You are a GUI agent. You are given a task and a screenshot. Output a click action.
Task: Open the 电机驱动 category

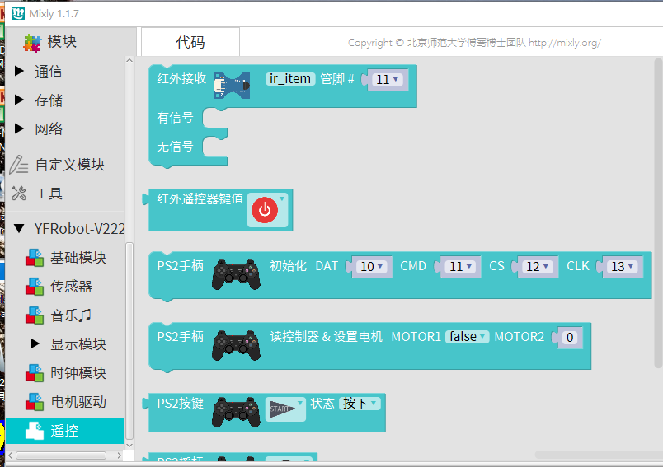(x=78, y=401)
